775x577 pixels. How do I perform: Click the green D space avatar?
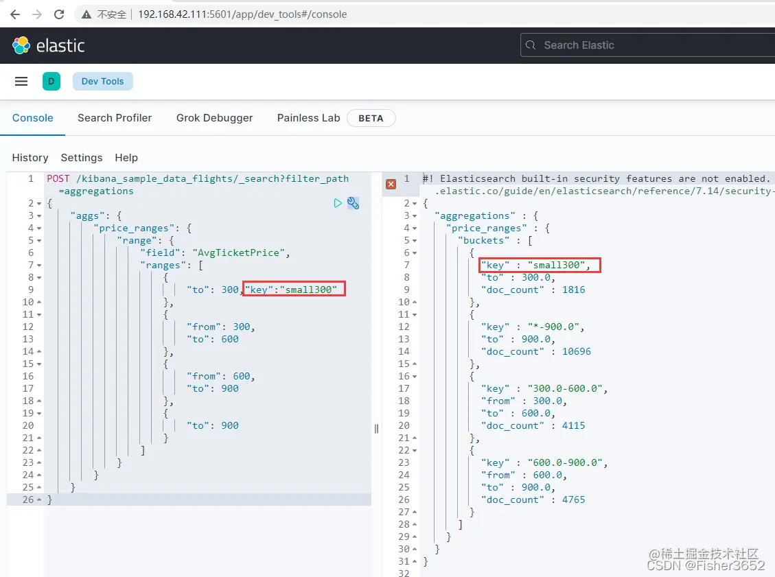[x=51, y=81]
